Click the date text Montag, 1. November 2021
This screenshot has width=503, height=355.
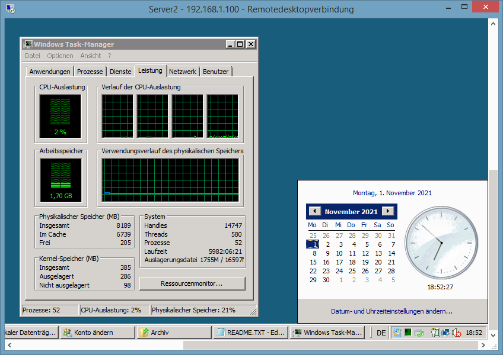[392, 193]
